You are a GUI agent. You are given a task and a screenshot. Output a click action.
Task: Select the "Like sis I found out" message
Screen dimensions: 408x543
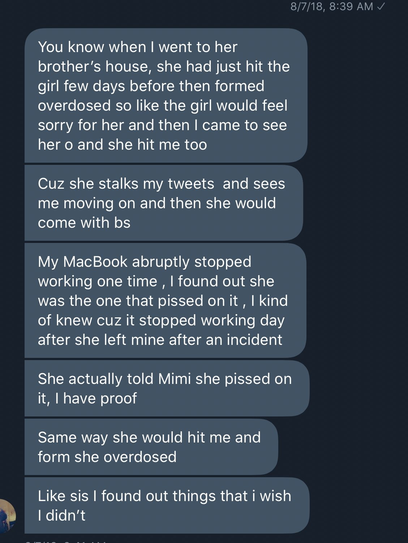pos(167,505)
